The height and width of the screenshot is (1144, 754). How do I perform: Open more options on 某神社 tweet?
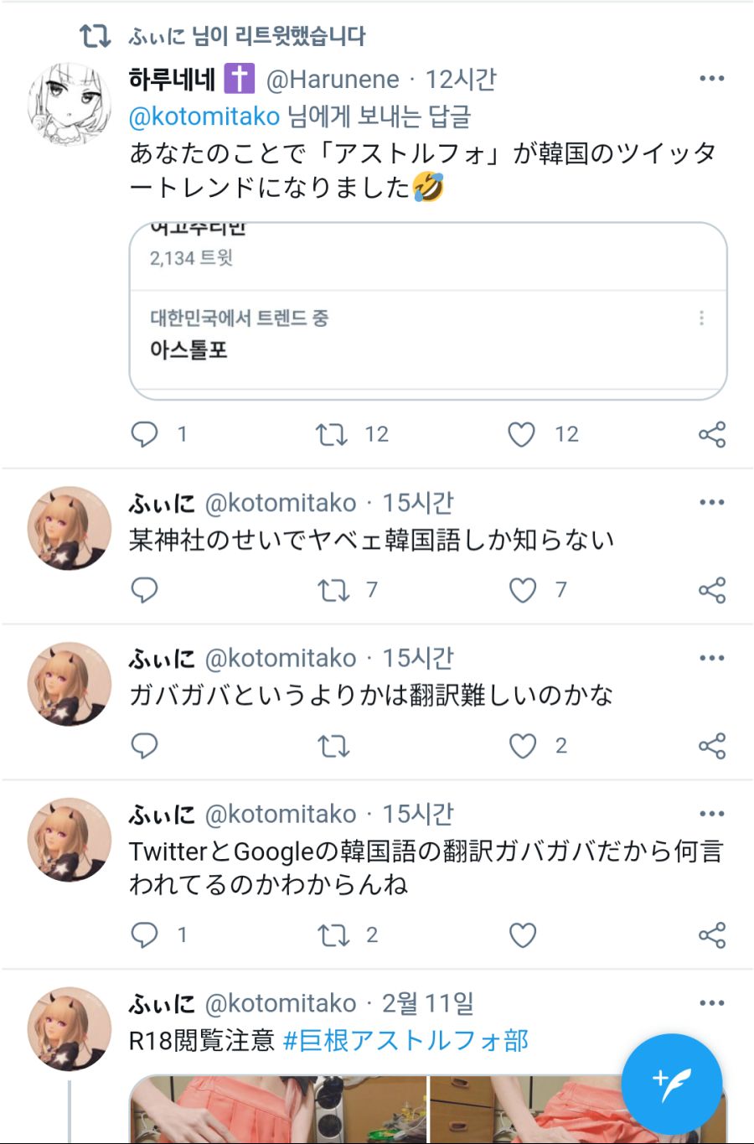point(711,503)
